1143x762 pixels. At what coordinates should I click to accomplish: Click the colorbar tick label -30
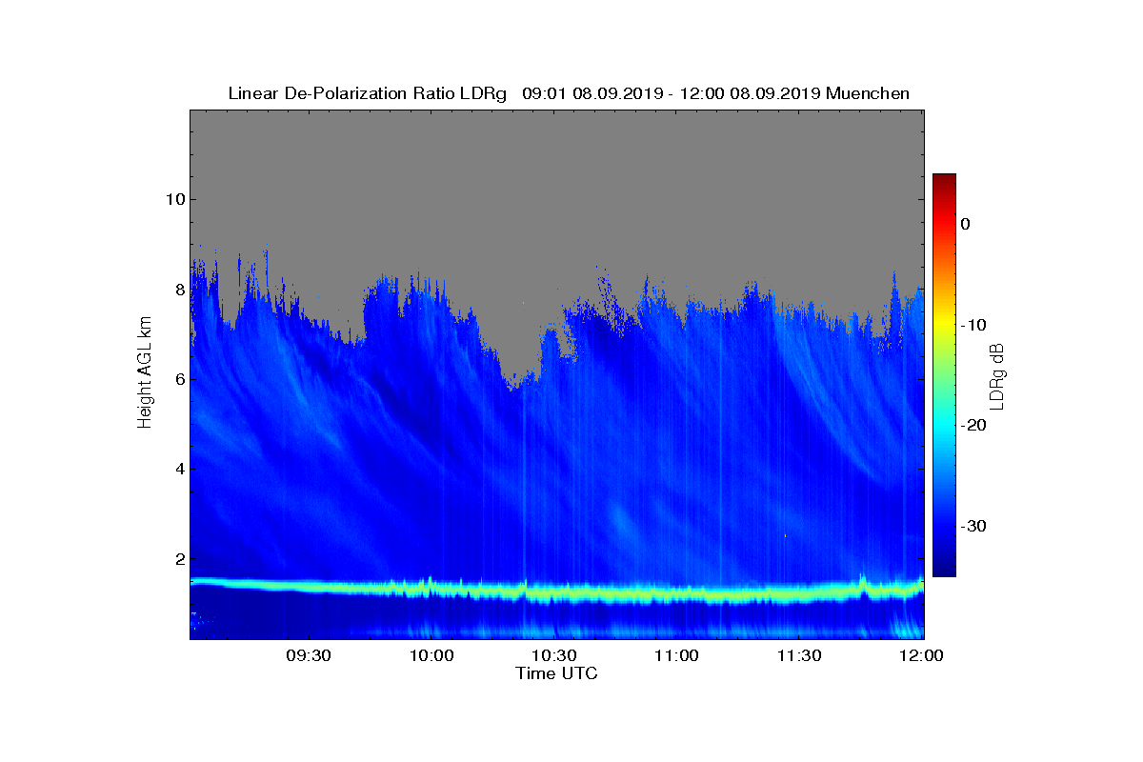(x=973, y=527)
